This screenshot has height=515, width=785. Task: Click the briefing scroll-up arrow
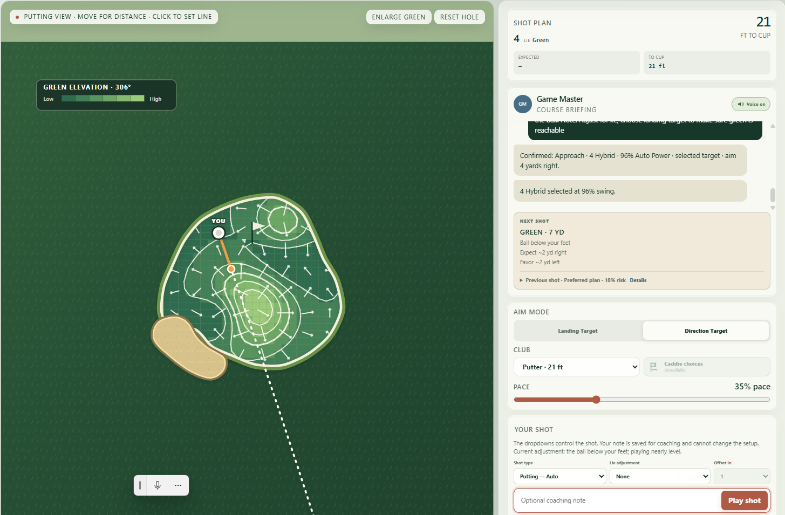click(x=773, y=126)
